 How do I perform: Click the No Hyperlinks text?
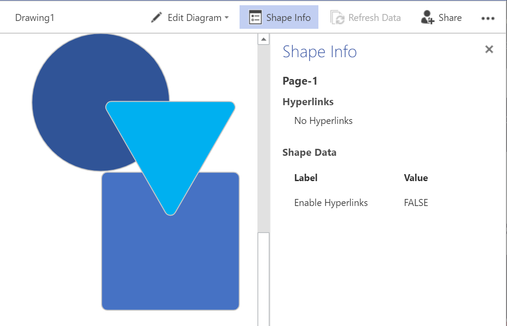click(x=323, y=120)
